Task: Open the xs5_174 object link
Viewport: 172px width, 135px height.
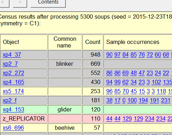Action: pyautogui.click(x=13, y=91)
